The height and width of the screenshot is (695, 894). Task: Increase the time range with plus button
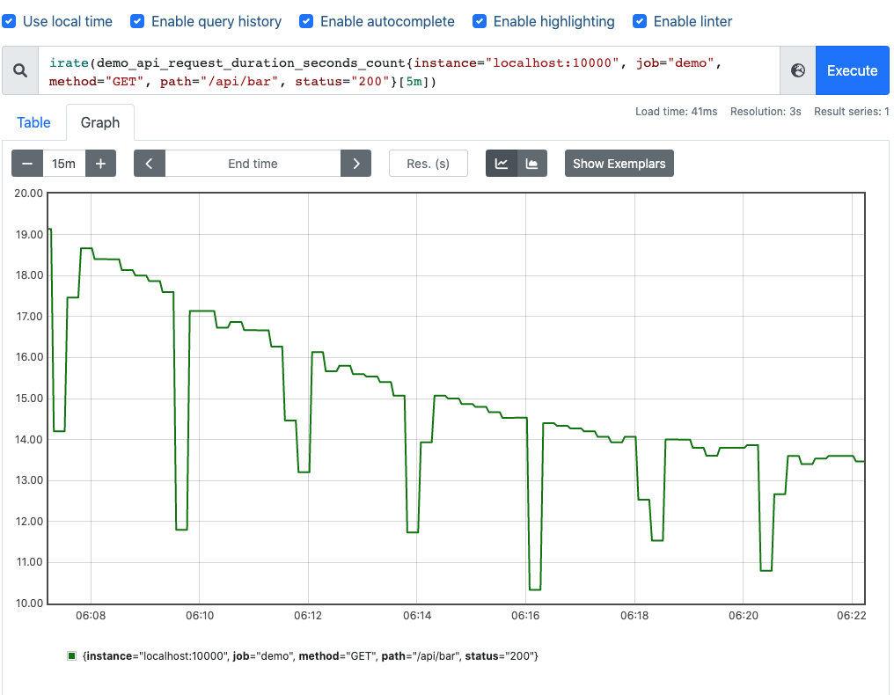click(100, 164)
